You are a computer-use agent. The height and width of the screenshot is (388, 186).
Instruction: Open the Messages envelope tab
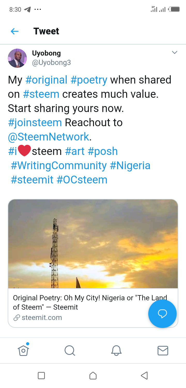pos(163,351)
